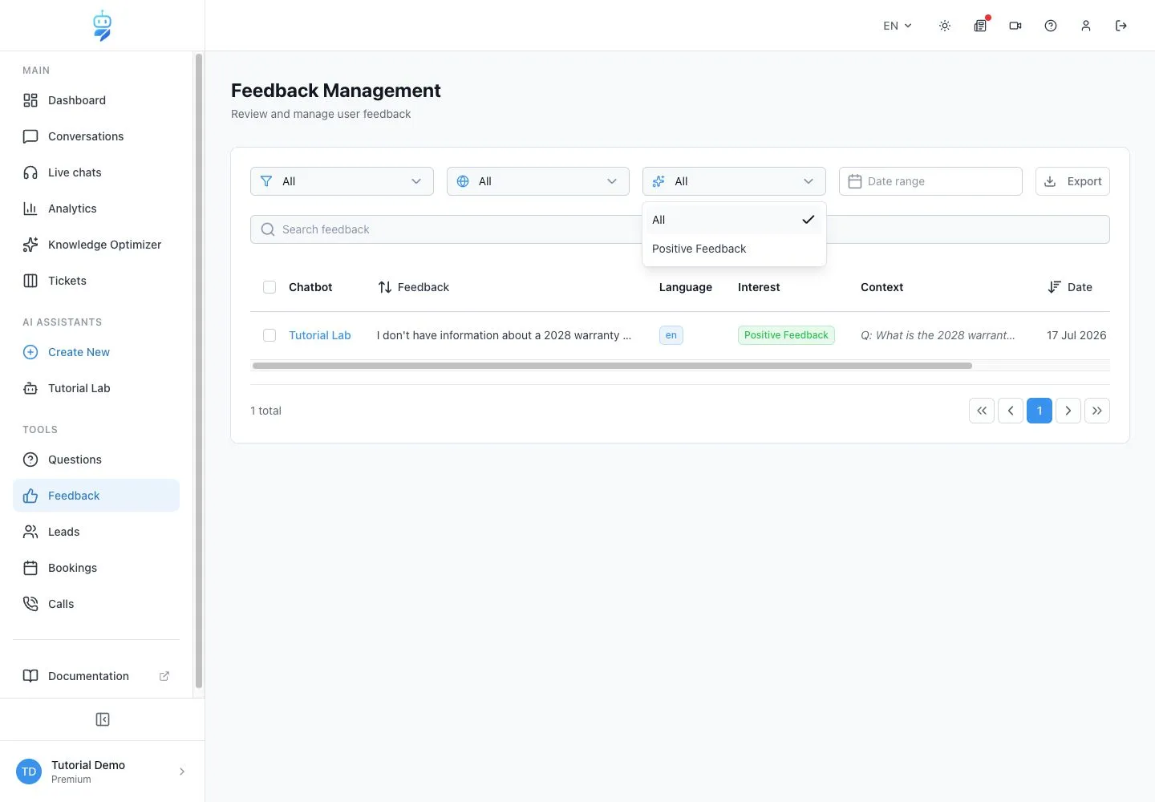Click the sidebar vertical scrollbar

coord(199,371)
